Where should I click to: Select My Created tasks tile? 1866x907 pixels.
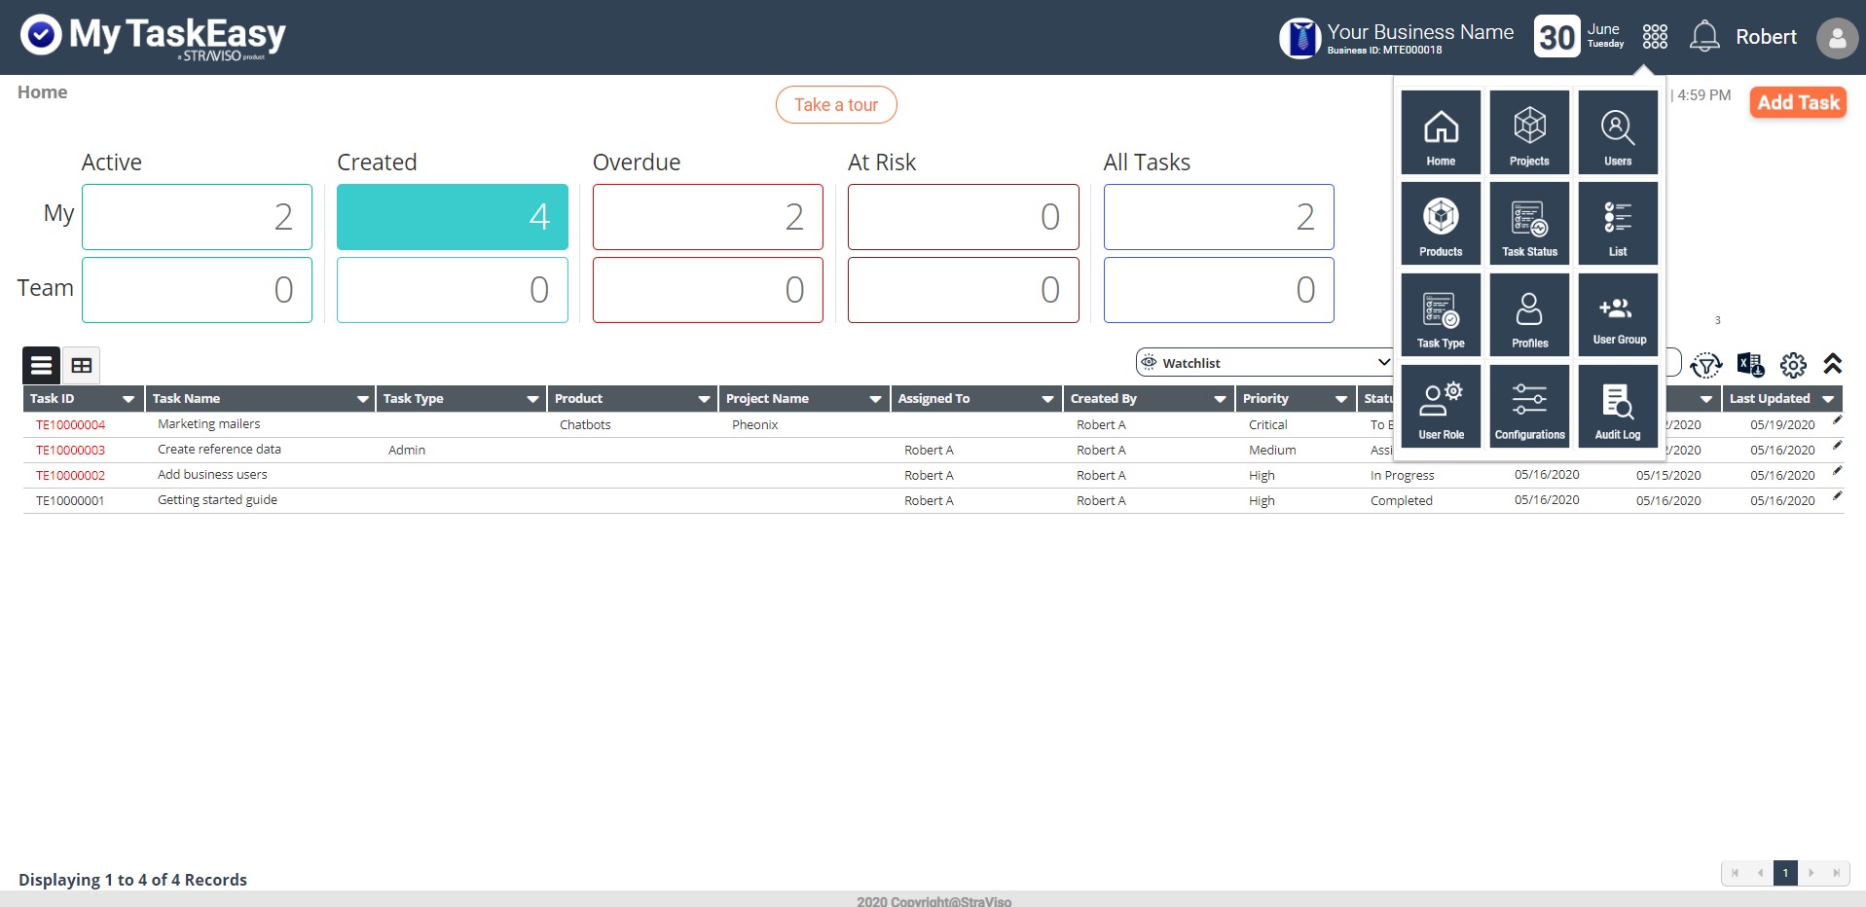(453, 217)
